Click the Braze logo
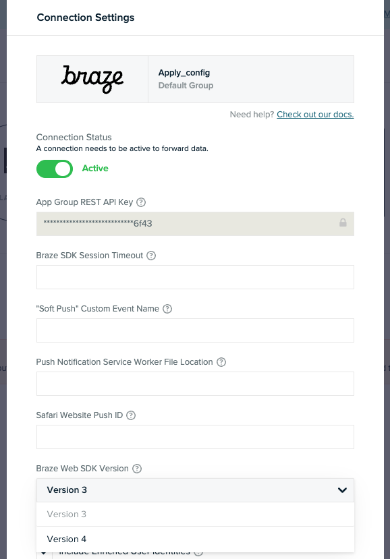This screenshot has height=559, width=390. point(91,78)
